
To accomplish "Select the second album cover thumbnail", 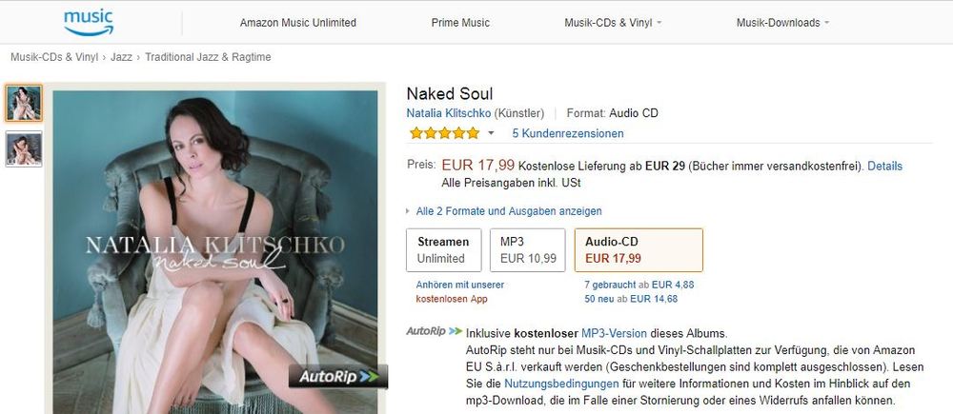I will (x=24, y=149).
